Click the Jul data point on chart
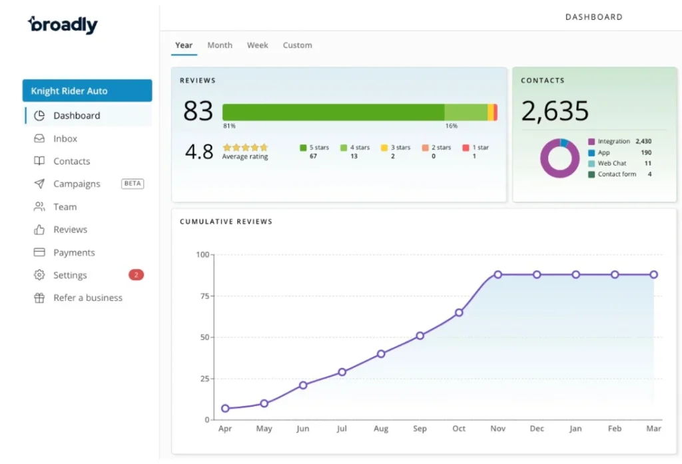This screenshot has height=464, width=682. click(x=342, y=372)
